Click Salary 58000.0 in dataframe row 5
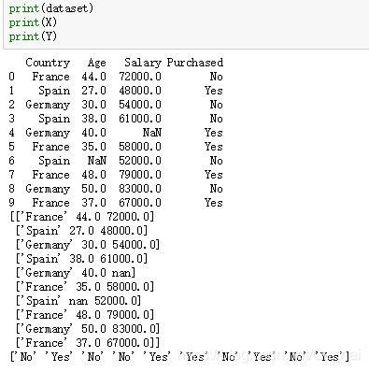The height and width of the screenshot is (372, 369). point(140,147)
